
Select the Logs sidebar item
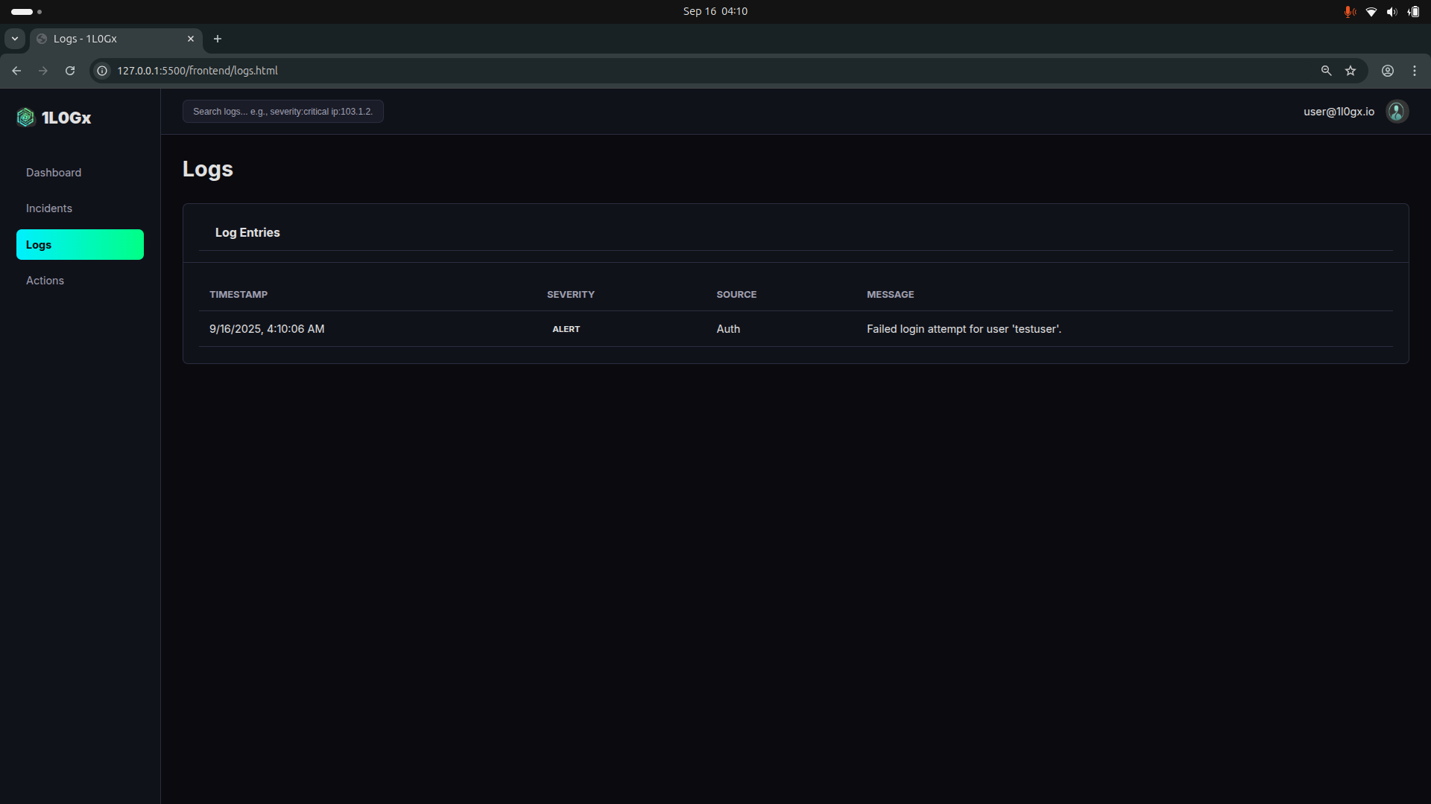click(80, 245)
